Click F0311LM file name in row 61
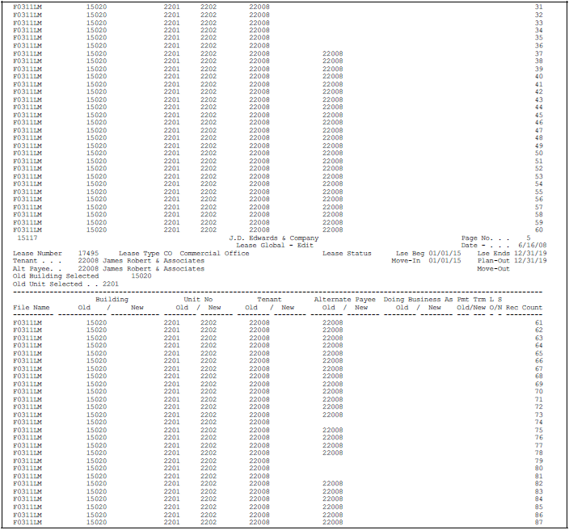This screenshot has height=530, width=569. (27, 322)
